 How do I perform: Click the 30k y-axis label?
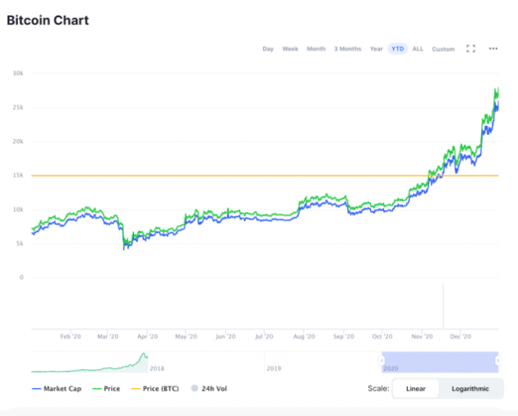(18, 73)
